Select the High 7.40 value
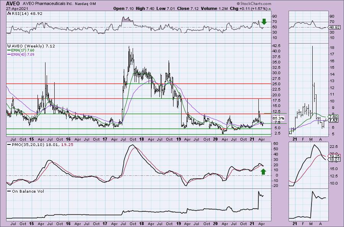The height and width of the screenshot is (227, 344). [x=145, y=8]
